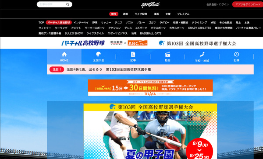This screenshot has width=263, height=159.
Task: Click the ABCテレビ orange logo
Action: click(x=138, y=43)
